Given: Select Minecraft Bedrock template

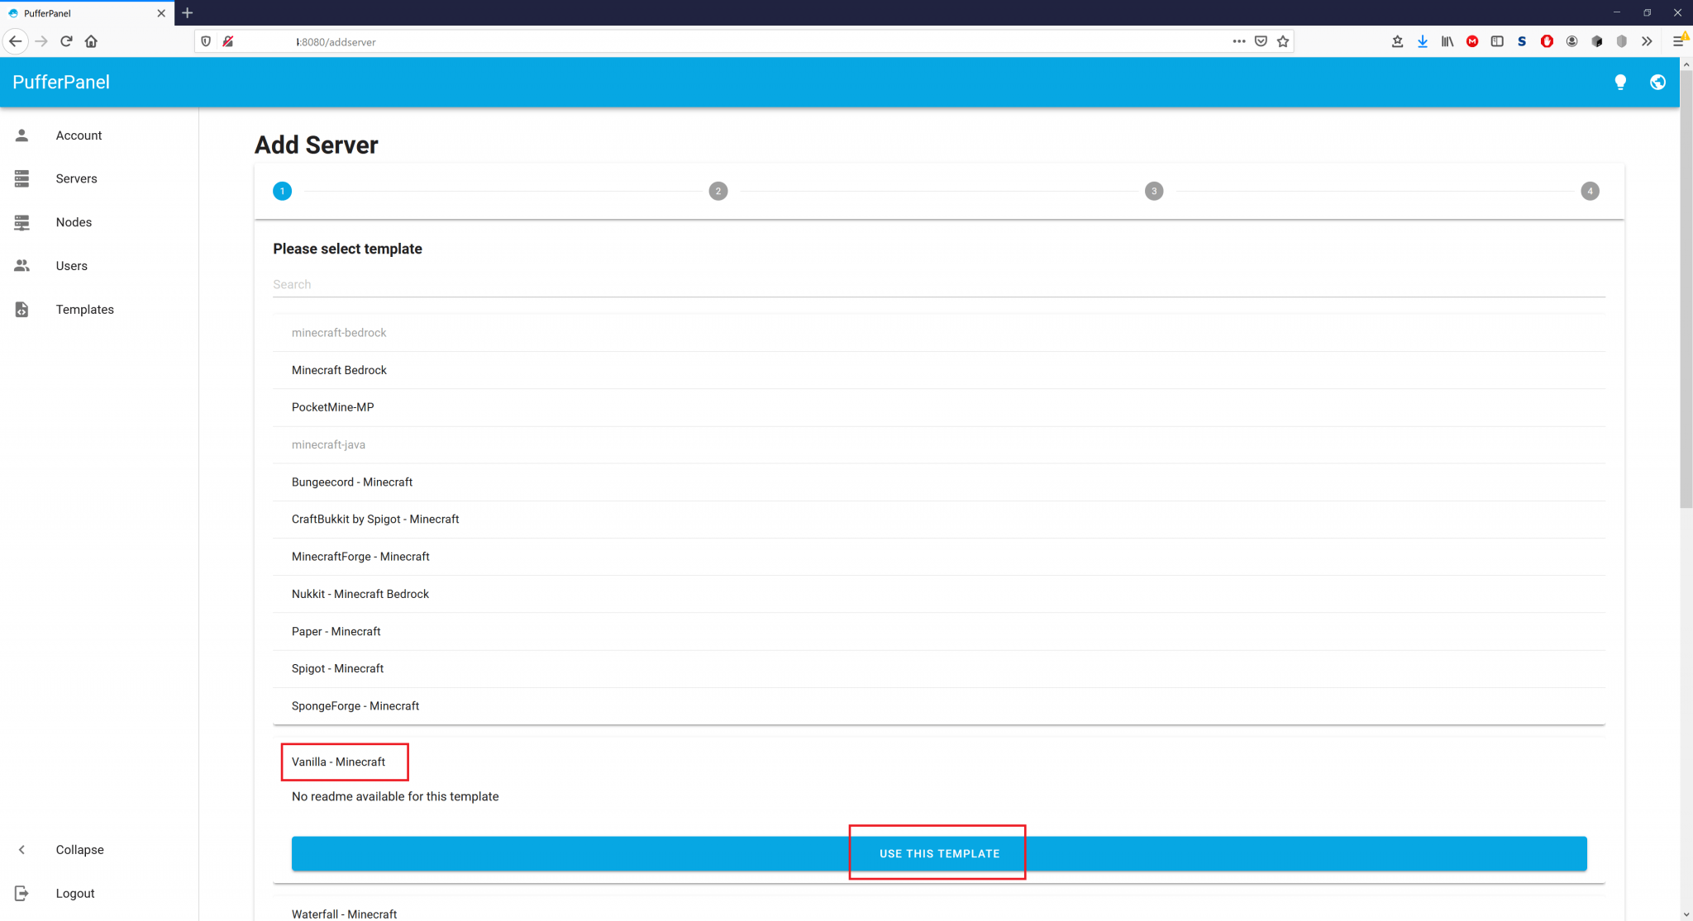Looking at the screenshot, I should click(339, 370).
